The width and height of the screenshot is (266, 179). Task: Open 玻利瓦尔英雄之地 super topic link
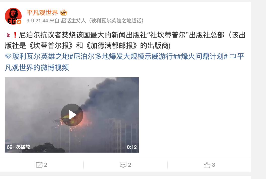[x=41, y=56]
